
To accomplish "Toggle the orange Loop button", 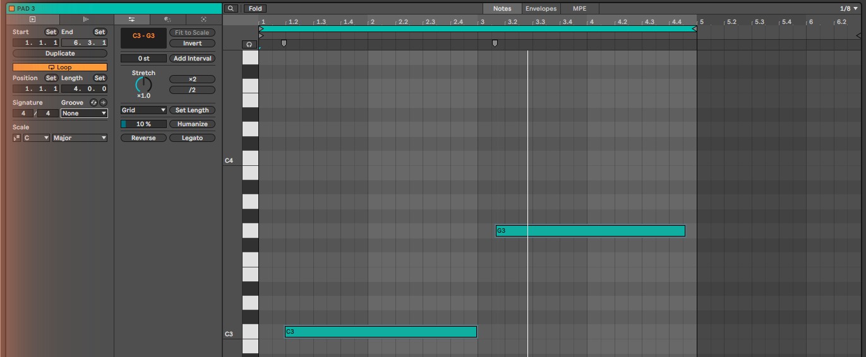I will pos(60,67).
